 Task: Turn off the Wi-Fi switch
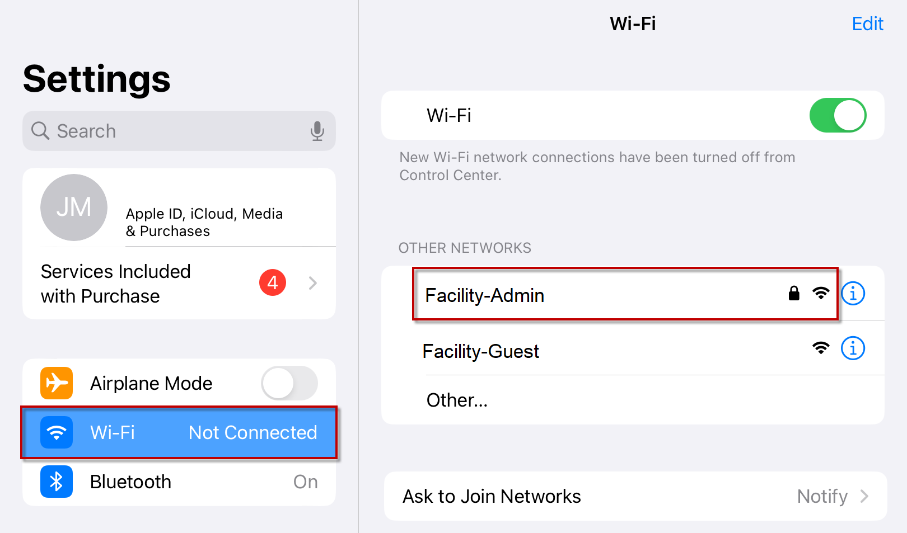coord(838,116)
